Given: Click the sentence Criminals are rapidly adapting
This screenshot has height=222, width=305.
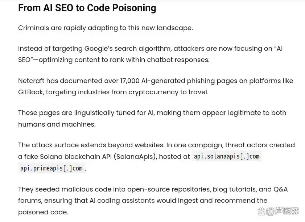Looking at the screenshot, I should point(106,28).
